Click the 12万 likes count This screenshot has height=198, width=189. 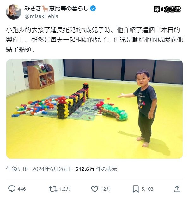[x=106, y=189]
